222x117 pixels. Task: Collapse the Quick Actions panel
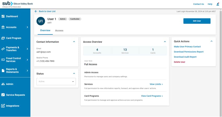[212, 41]
